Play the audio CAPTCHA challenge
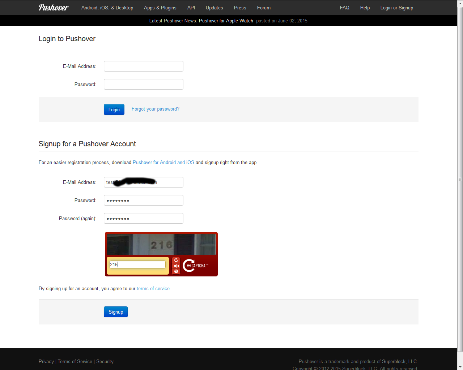The height and width of the screenshot is (370, 463). point(176,266)
